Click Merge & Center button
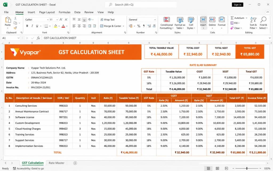 pyautogui.click(x=111, y=26)
